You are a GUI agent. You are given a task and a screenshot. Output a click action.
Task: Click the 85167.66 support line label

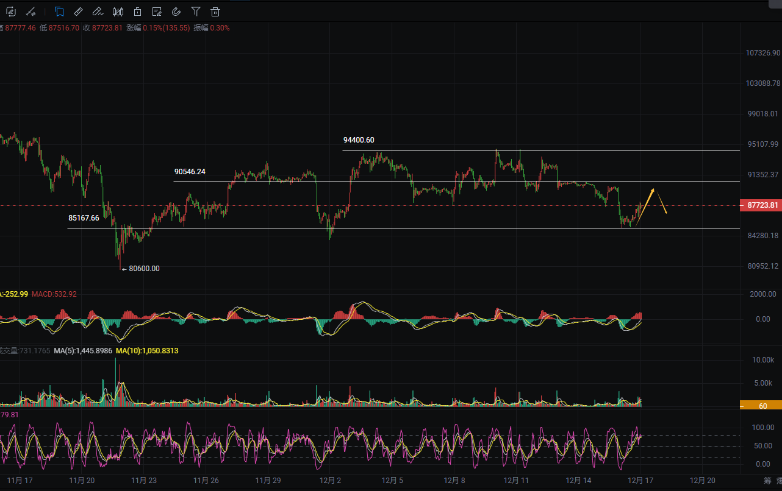point(84,217)
